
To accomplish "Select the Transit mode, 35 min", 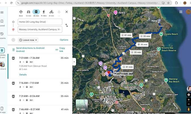I will tap(36, 12).
